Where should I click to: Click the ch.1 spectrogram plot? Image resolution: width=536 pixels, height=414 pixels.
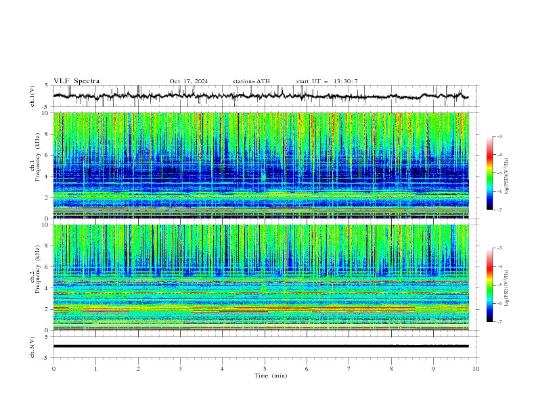click(x=261, y=165)
